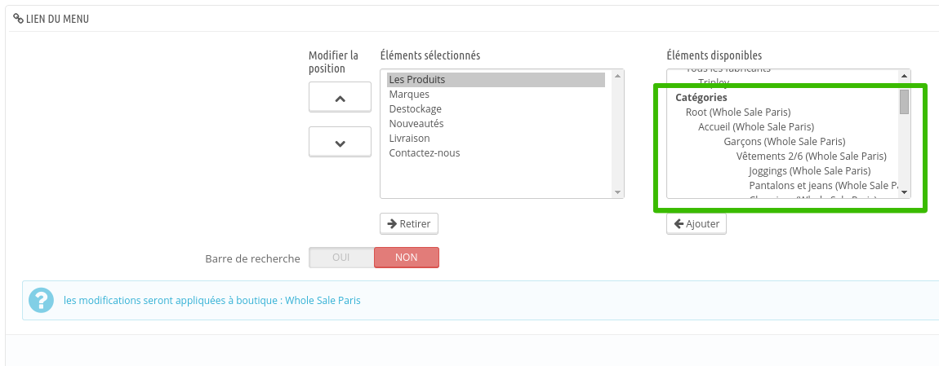Set Barre de recherche to NON
The width and height of the screenshot is (939, 366).
tap(407, 258)
